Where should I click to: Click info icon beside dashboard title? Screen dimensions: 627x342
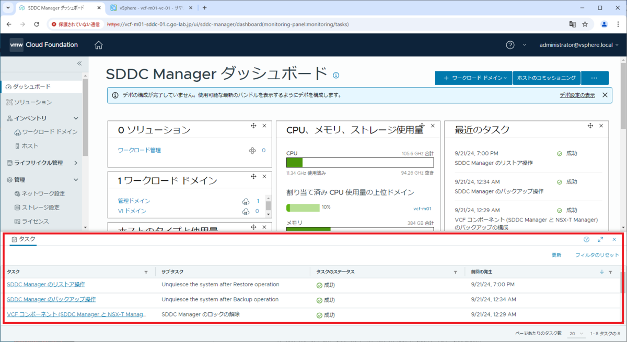(x=336, y=75)
